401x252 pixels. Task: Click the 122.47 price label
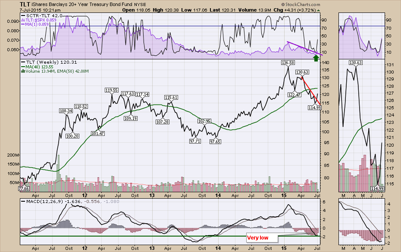click(294, 95)
